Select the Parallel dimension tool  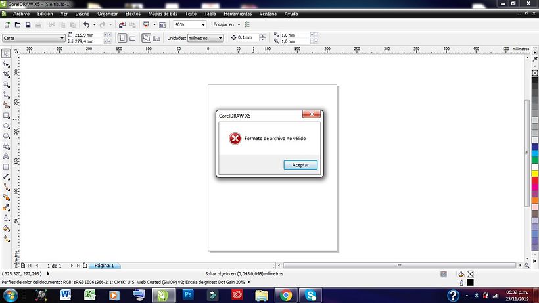pyautogui.click(x=6, y=177)
